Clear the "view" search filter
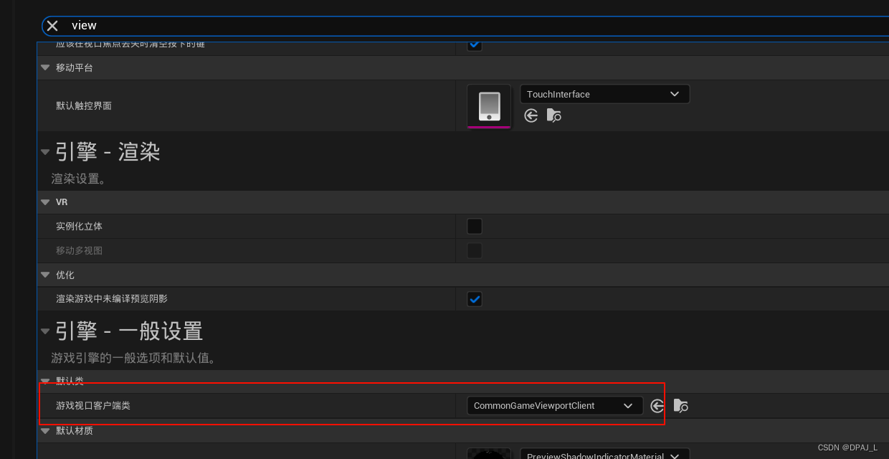 [x=52, y=25]
